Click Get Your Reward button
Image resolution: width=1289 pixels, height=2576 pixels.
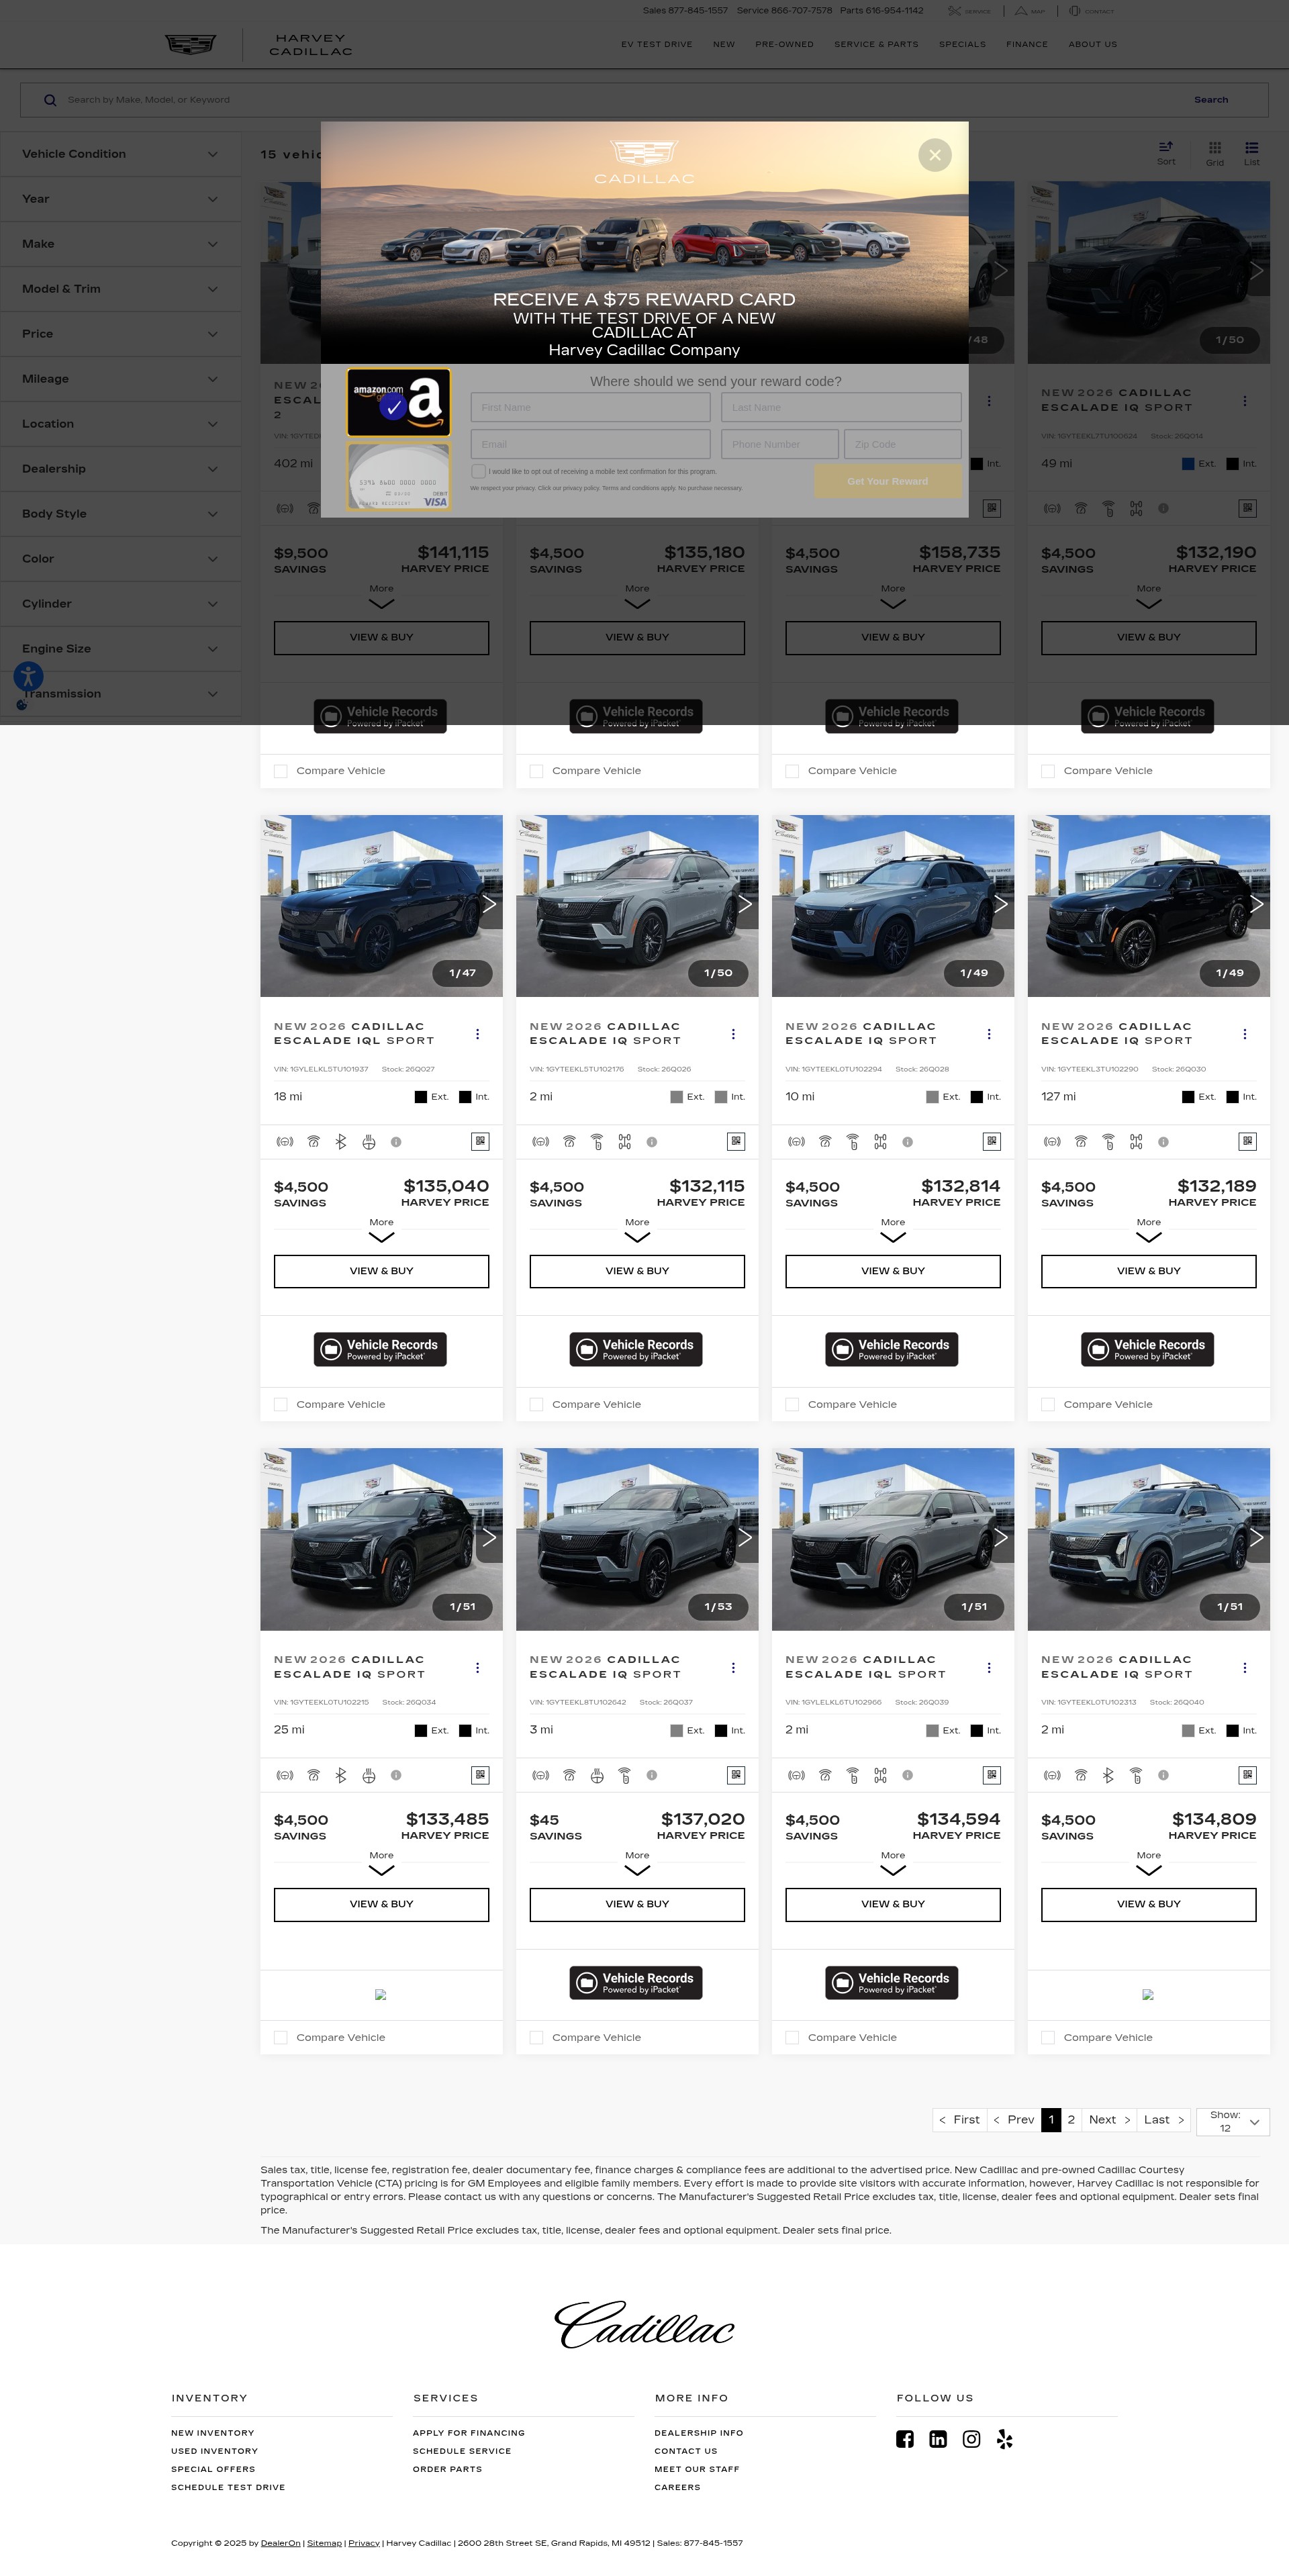click(887, 481)
